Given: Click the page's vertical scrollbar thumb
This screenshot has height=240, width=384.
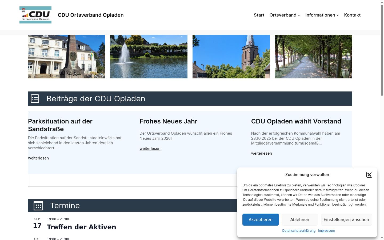Looking at the screenshot, I should coord(382,50).
